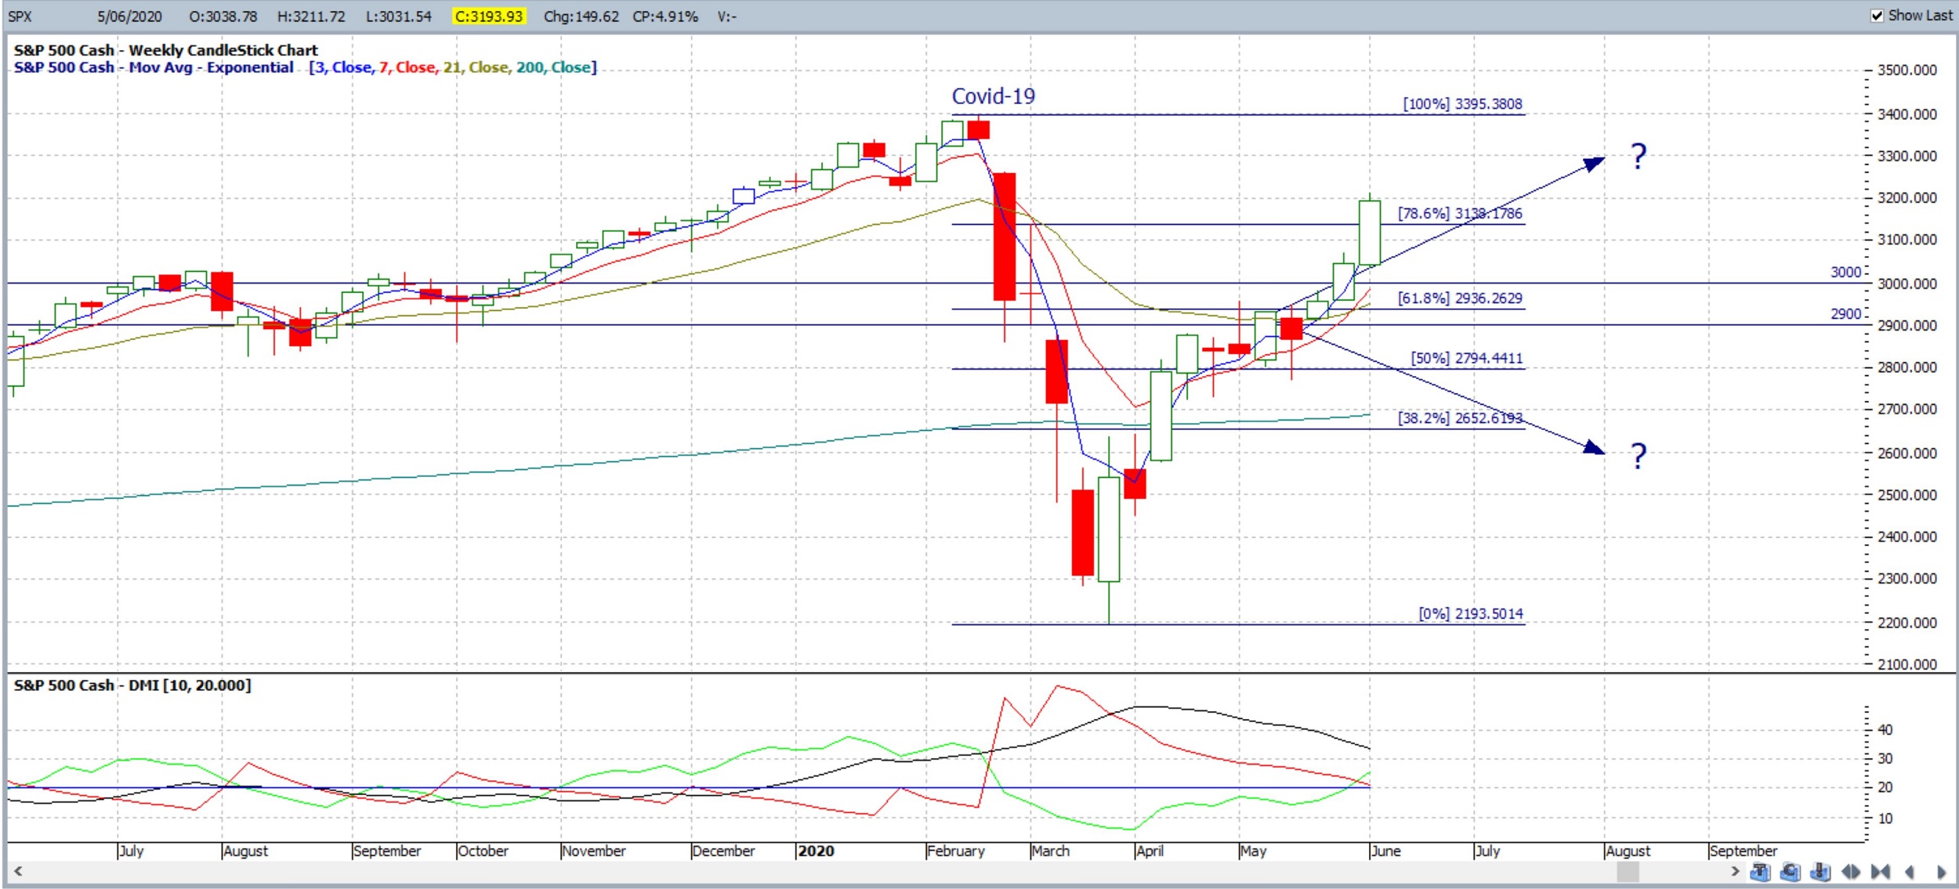The width and height of the screenshot is (1959, 889).
Task: Click the folder icon marked with C
Action: [1790, 872]
